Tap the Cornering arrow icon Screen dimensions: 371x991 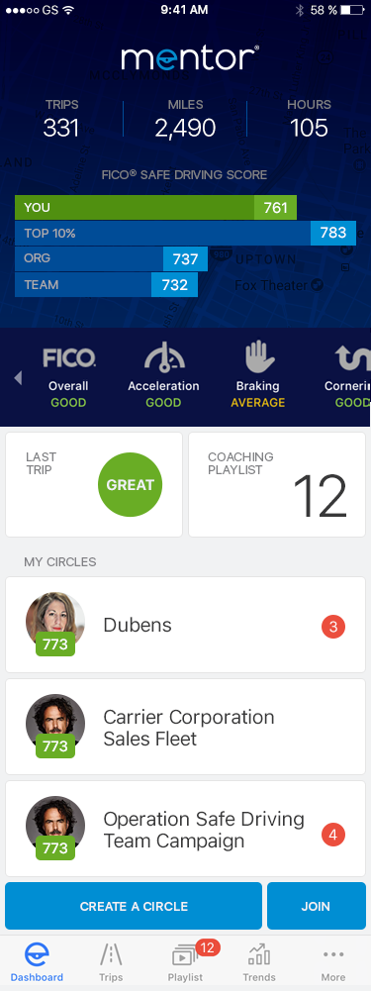coord(352,359)
